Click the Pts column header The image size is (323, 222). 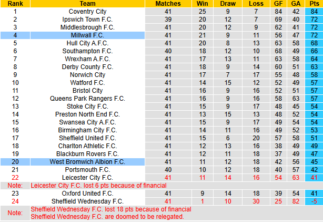tap(314, 3)
